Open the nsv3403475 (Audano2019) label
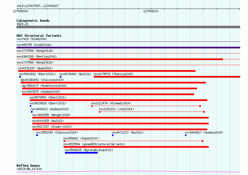Screen dimensions: 248x175 [41, 92]
